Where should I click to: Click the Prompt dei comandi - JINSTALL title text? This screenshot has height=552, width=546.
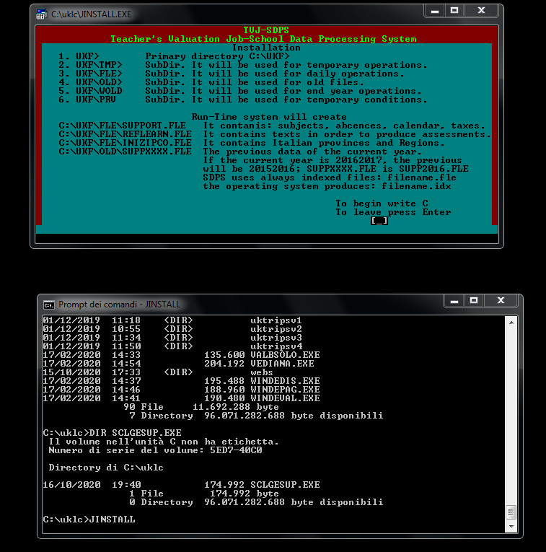click(x=119, y=305)
